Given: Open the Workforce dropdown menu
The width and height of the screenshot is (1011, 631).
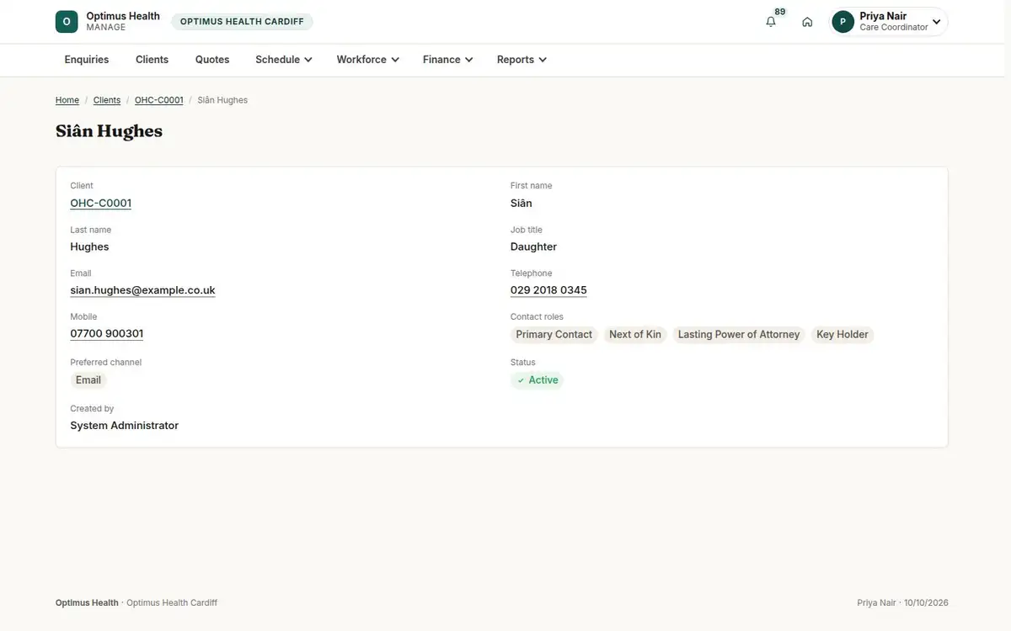Looking at the screenshot, I should [x=367, y=60].
